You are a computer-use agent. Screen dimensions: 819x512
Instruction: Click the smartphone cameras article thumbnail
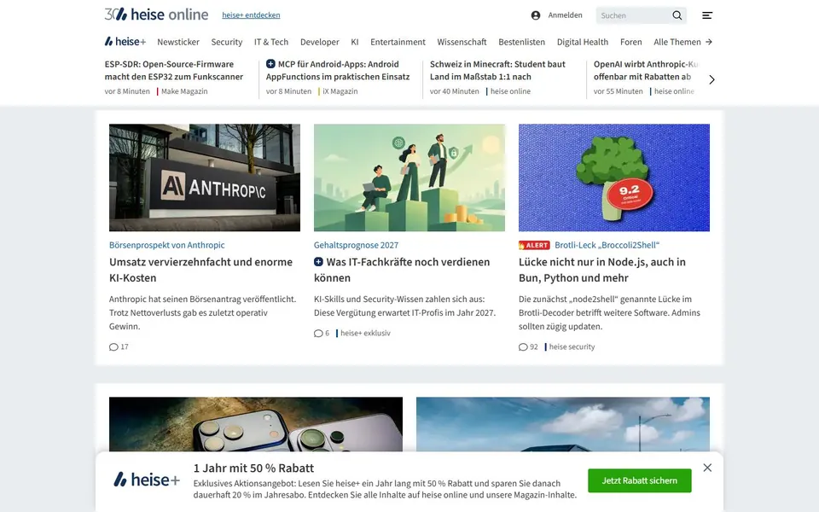pos(256,424)
